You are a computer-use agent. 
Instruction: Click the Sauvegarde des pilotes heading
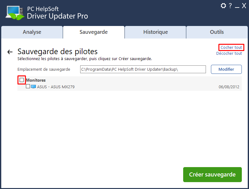[x=57, y=52]
